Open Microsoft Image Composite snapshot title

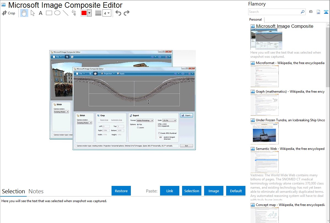(285, 26)
